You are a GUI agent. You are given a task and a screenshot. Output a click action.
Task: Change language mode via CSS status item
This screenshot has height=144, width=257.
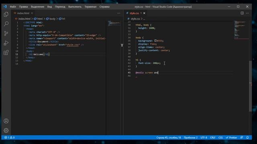[220, 138]
